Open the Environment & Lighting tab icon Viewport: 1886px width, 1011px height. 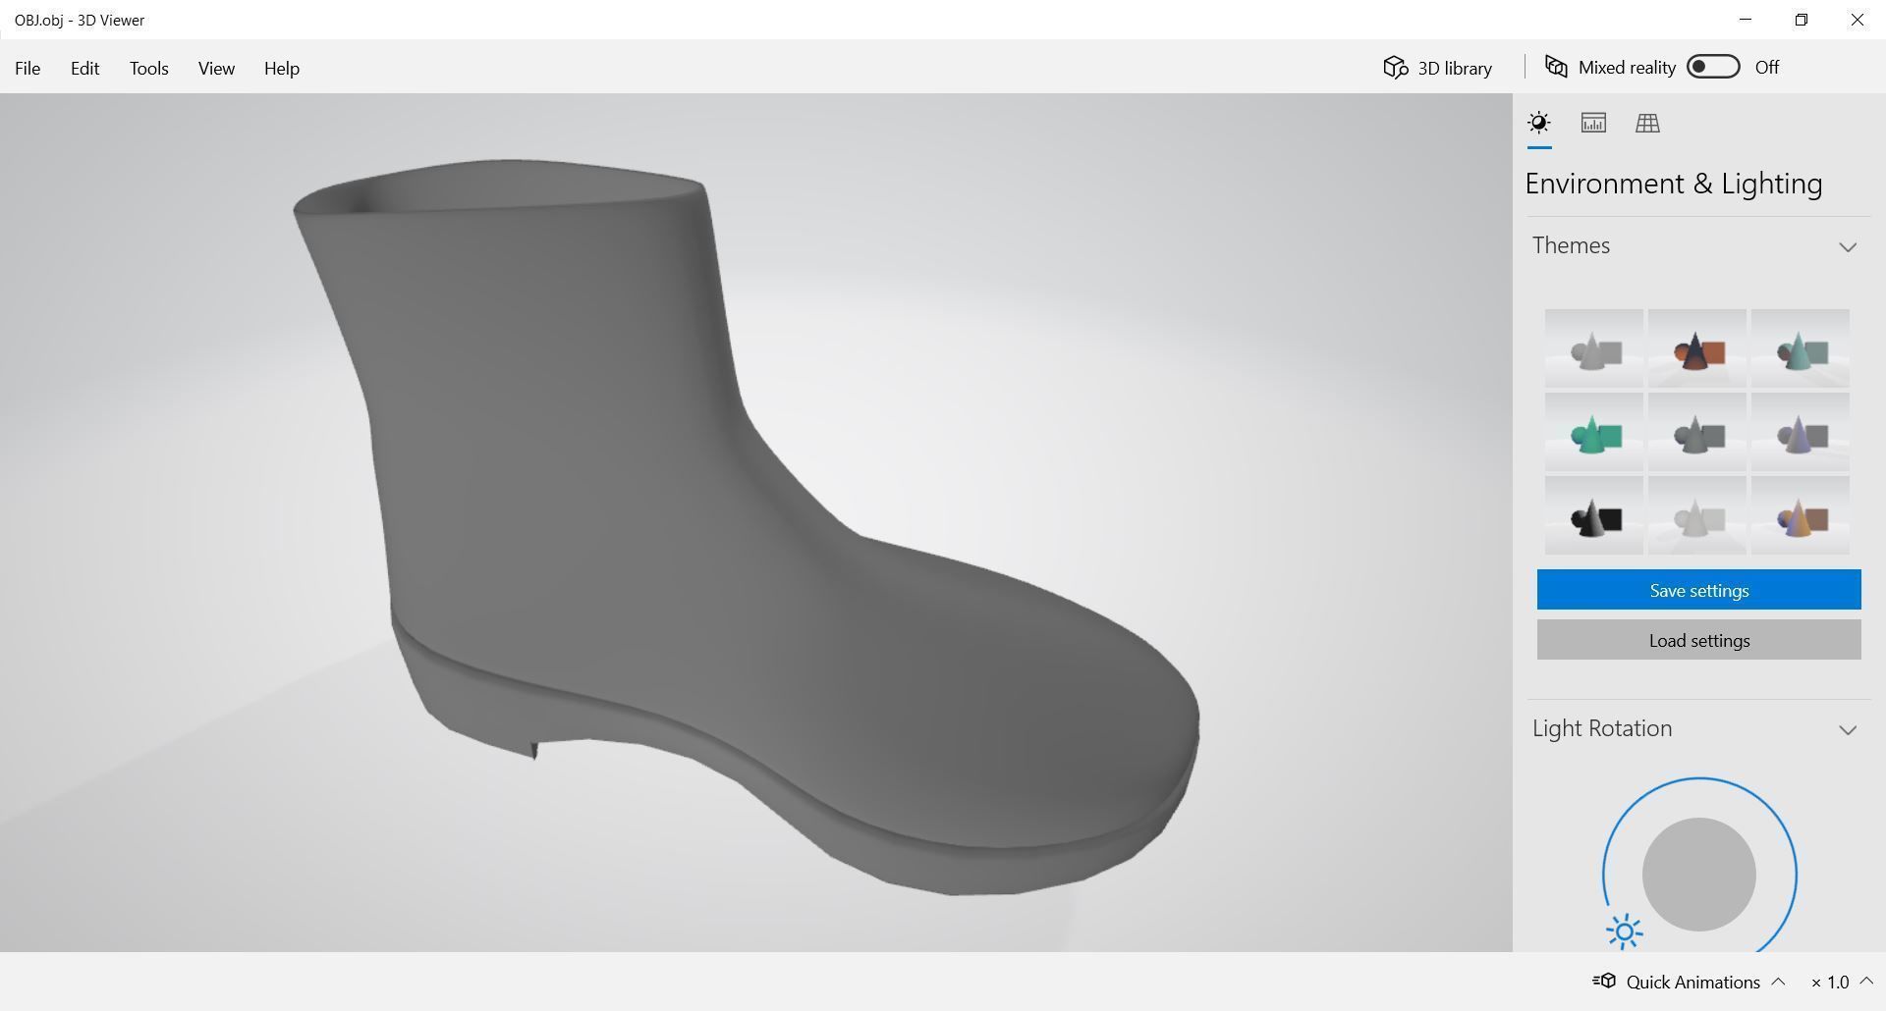(x=1539, y=123)
